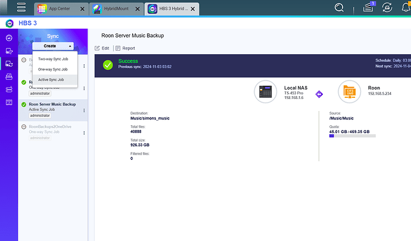Click the Roon Server Music Backup success status icon

point(24,104)
